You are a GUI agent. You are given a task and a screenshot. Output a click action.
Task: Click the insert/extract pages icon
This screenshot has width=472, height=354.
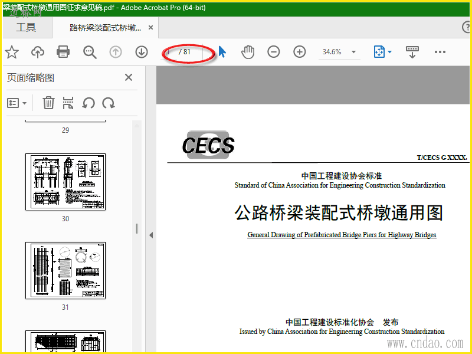[x=68, y=103]
